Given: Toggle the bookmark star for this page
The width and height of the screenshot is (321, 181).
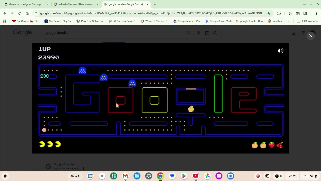Looking at the screenshot, I should pyautogui.click(x=269, y=13).
